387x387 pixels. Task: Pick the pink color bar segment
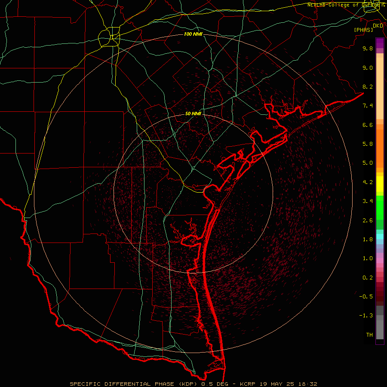coord(380,261)
